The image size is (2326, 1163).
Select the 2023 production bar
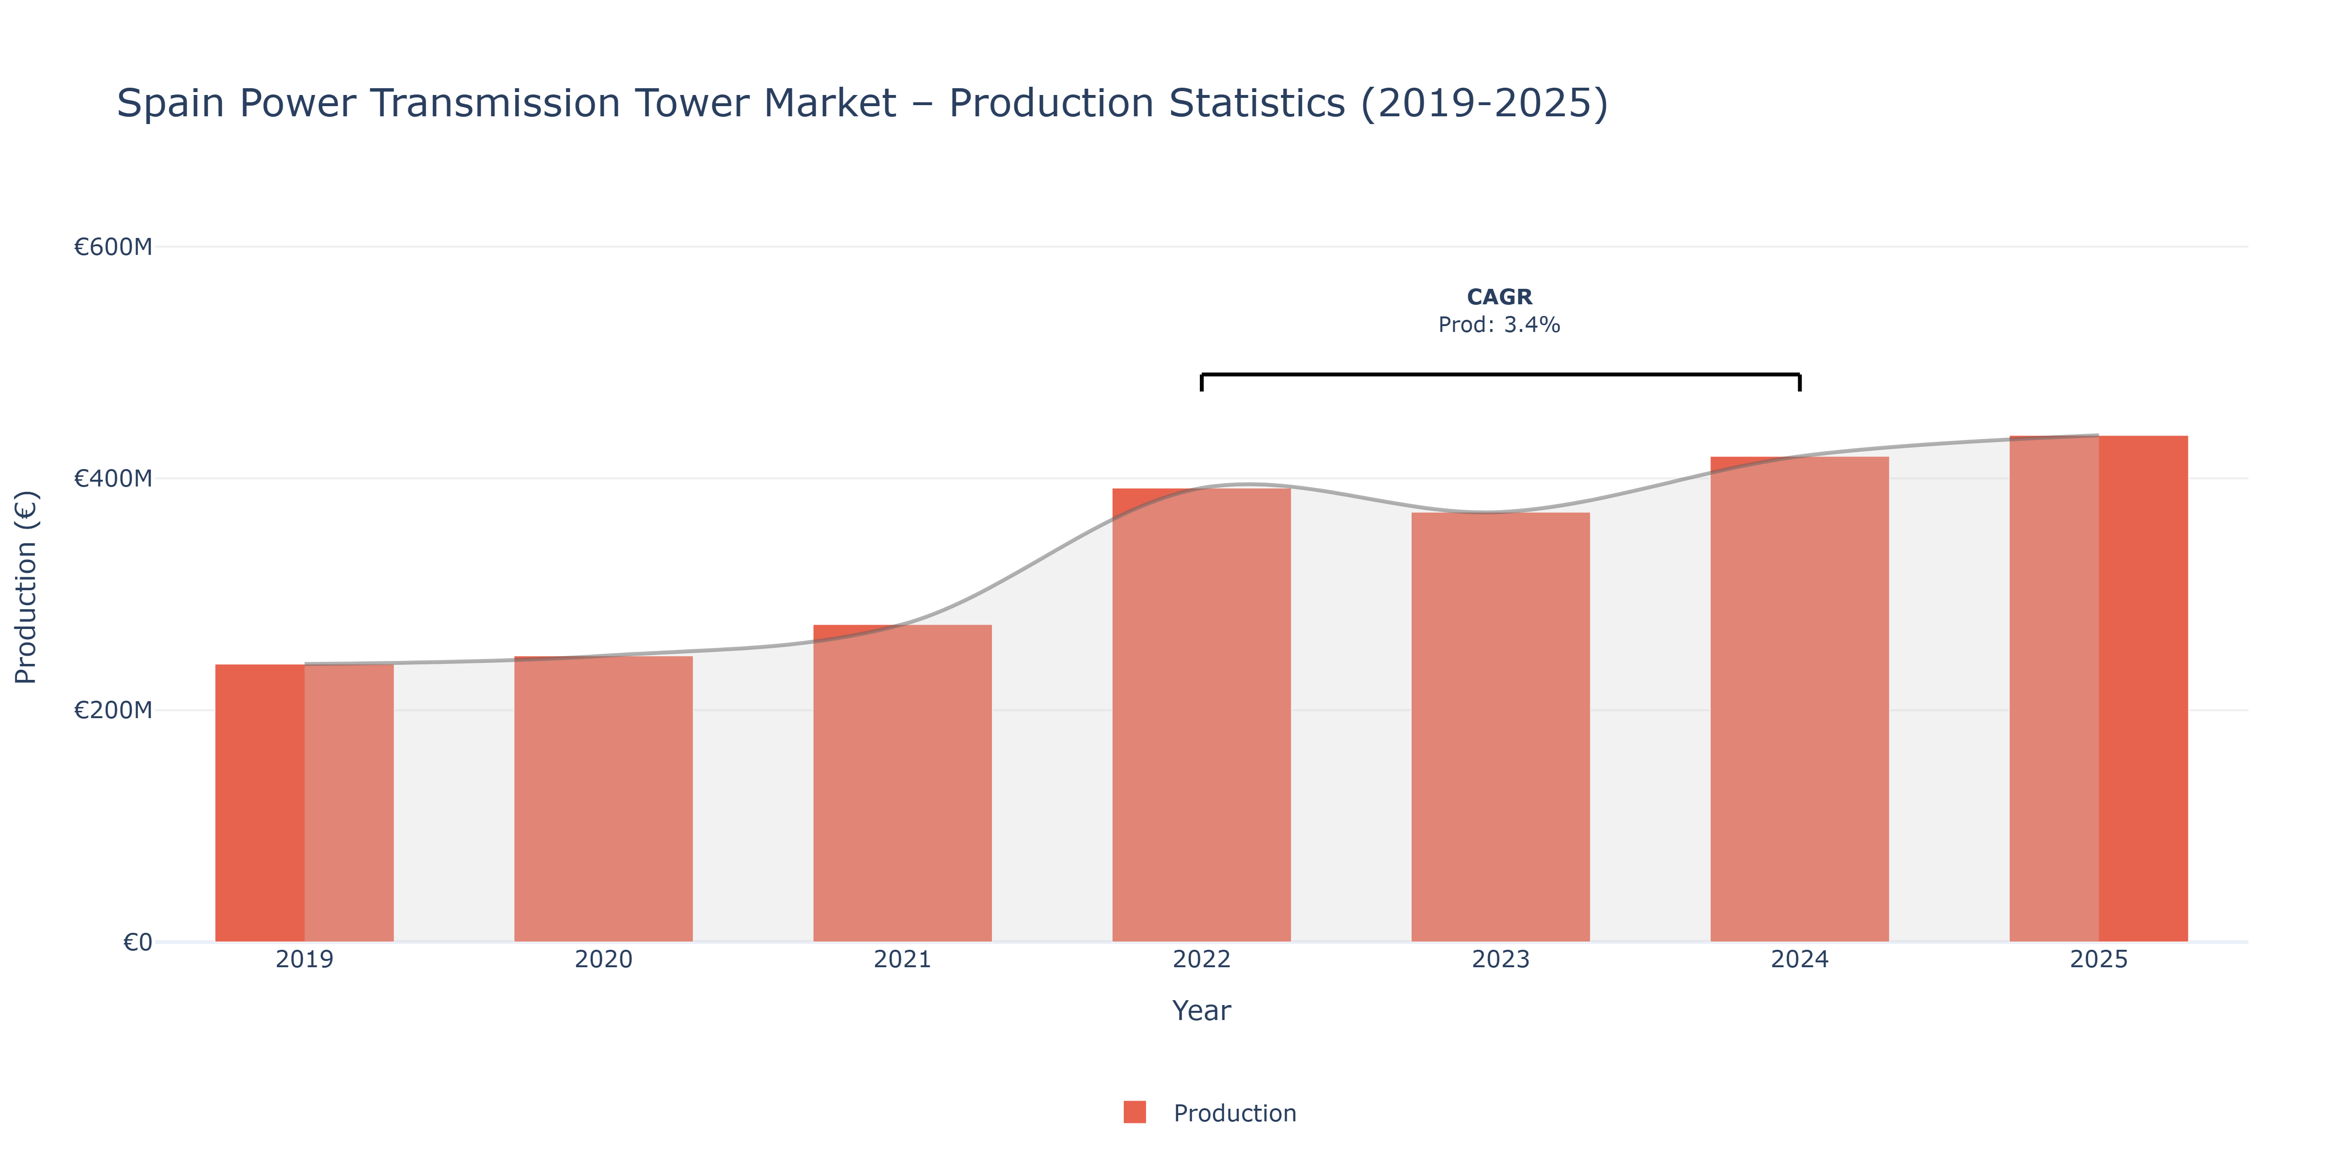click(1501, 727)
